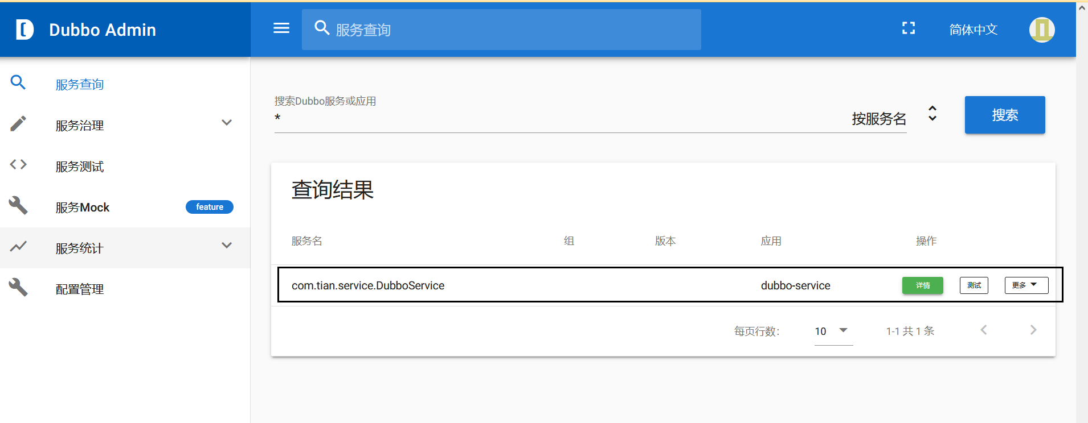Click the trend line icon beside 服务统计
The image size is (1088, 423).
pos(18,246)
